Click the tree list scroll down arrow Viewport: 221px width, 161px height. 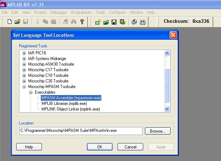[167, 109]
